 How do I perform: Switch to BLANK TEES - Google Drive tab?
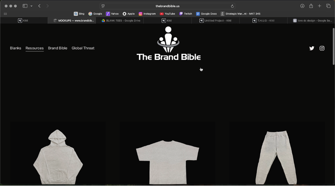(x=120, y=20)
